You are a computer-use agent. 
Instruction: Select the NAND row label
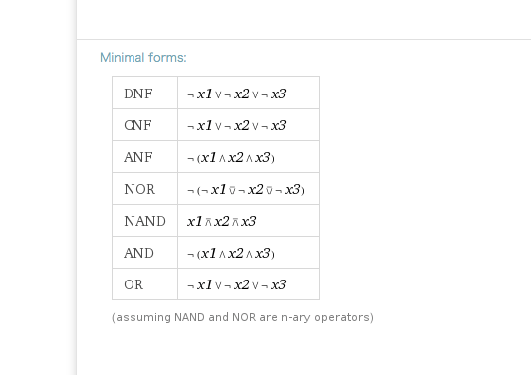coord(144,221)
